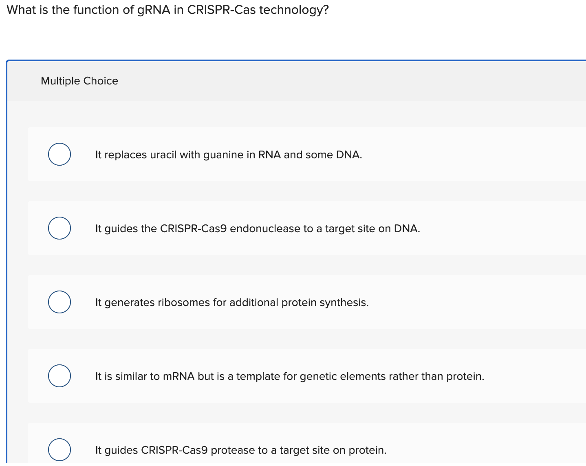
Task: Select the radio button for the mRNA template answer
Action: click(59, 376)
